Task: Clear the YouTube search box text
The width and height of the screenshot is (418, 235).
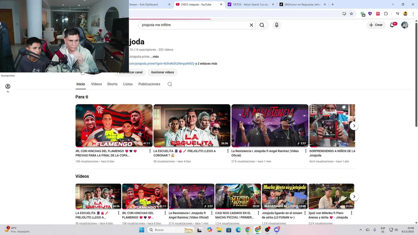Action: coord(251,25)
